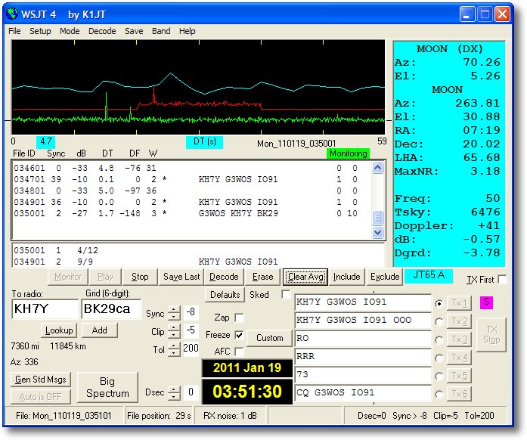Screen dimensions: 527x440
Task: Click the decode list scroll down arrow
Action: (x=377, y=232)
